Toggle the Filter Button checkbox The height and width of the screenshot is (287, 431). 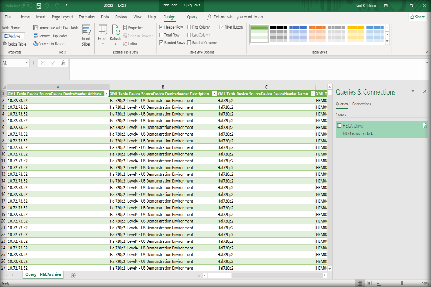tap(222, 27)
